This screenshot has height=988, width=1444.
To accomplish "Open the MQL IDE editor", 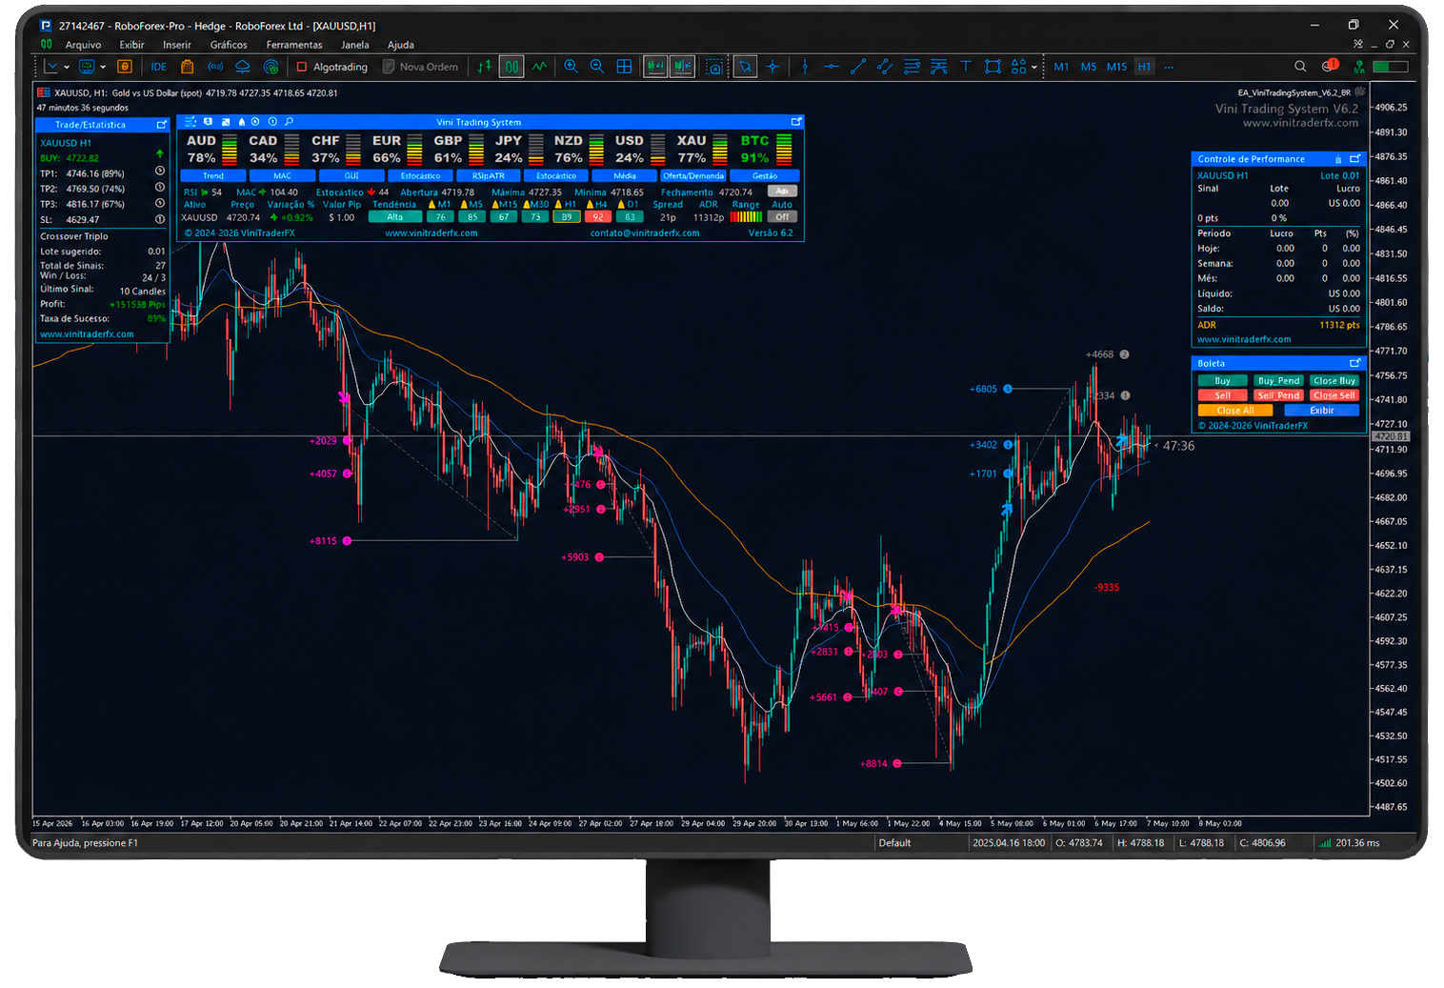I will tap(158, 67).
